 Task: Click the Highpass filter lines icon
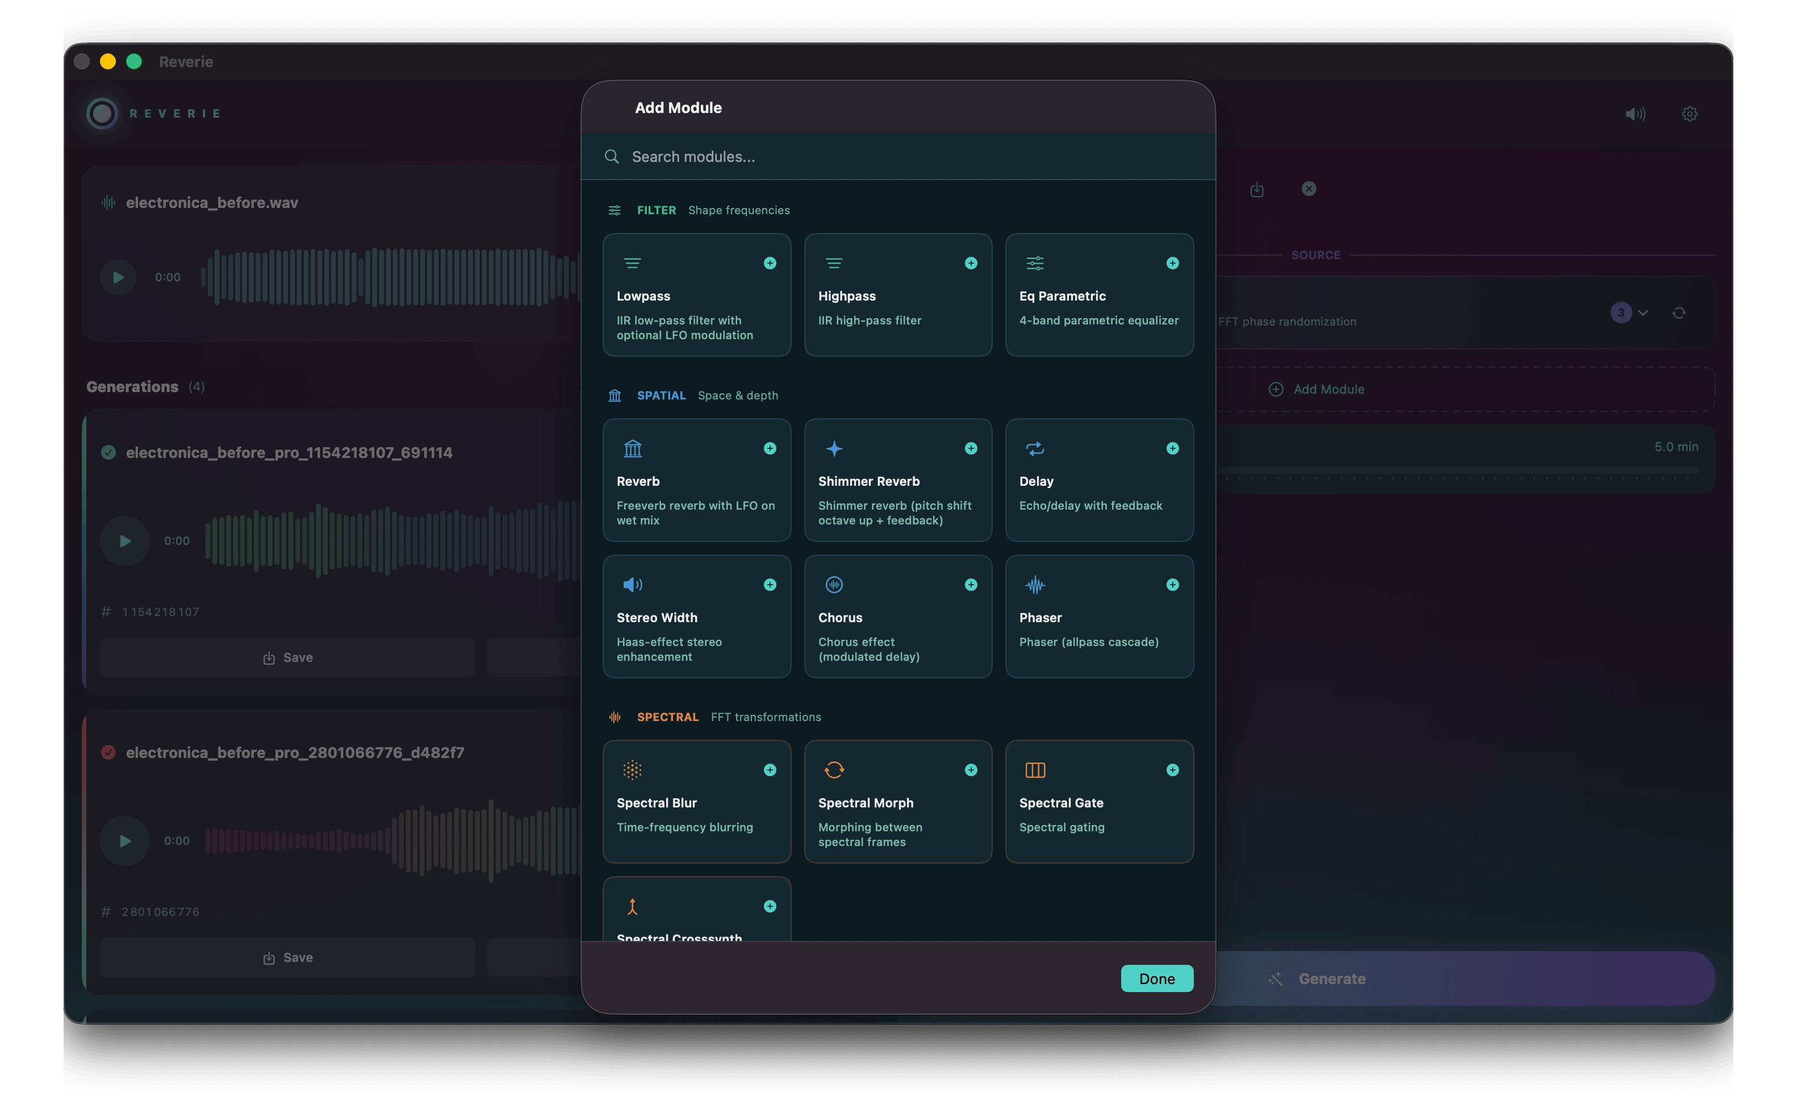tap(834, 263)
